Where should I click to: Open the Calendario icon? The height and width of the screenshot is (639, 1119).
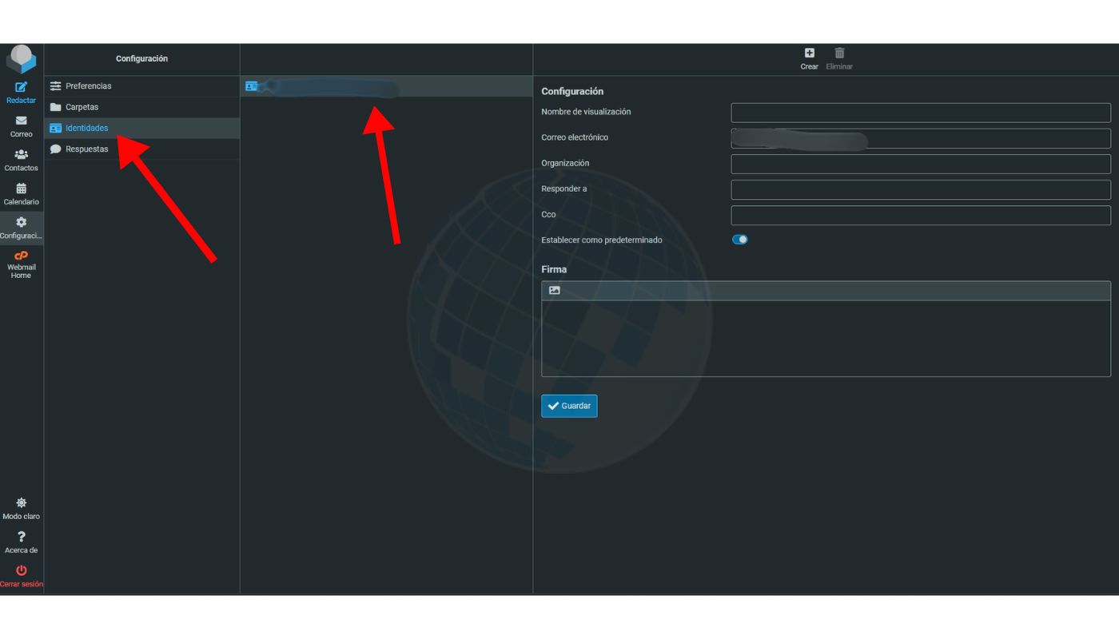[22, 189]
